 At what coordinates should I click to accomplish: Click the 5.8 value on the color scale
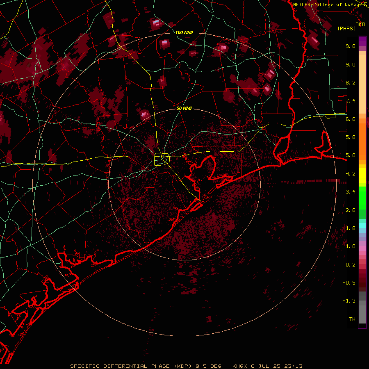pyautogui.click(x=351, y=137)
